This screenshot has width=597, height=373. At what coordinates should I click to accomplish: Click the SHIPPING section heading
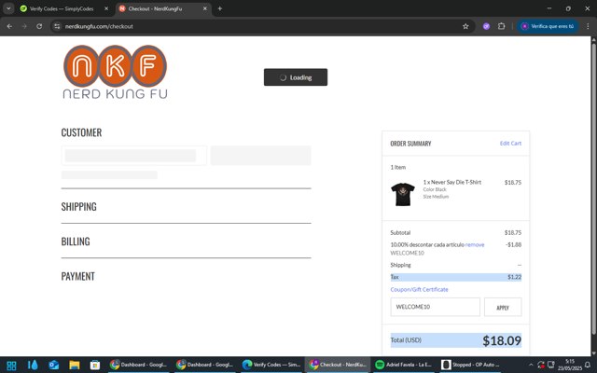pos(78,207)
